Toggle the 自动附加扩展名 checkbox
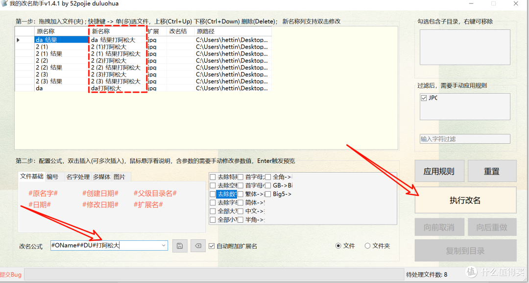This screenshot has height=283, width=529. click(212, 246)
